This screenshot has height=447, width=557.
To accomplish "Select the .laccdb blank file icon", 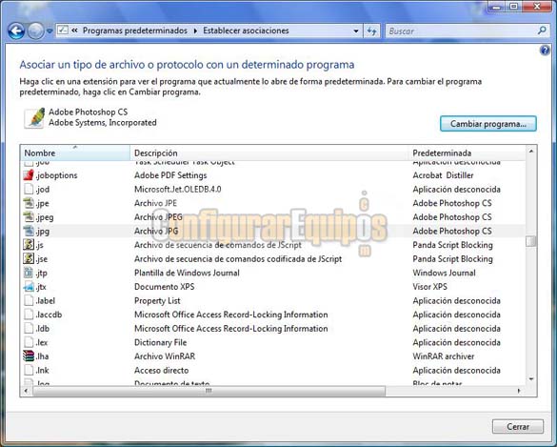I will [29, 315].
